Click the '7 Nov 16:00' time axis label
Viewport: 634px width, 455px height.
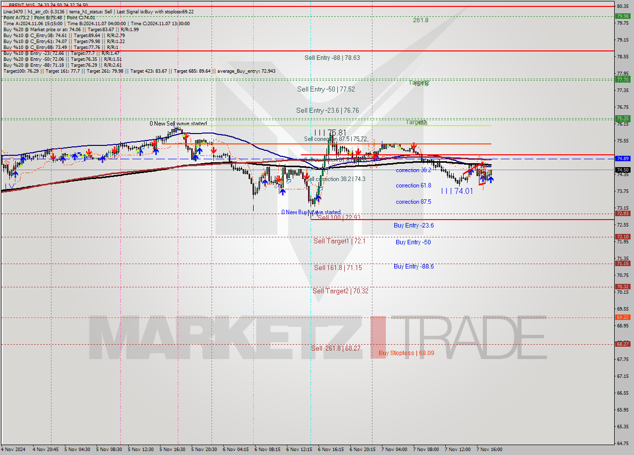(x=489, y=450)
